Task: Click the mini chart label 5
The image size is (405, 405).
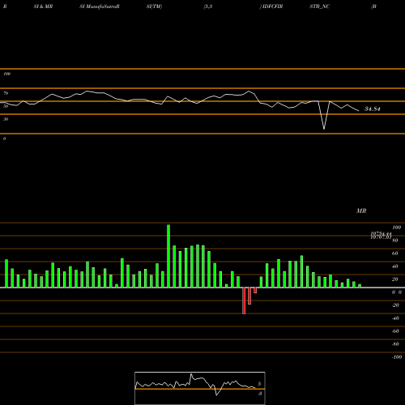Action: coord(259,384)
